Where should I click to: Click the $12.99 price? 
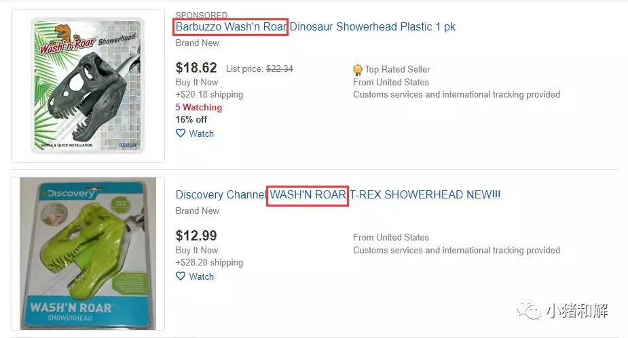[196, 236]
